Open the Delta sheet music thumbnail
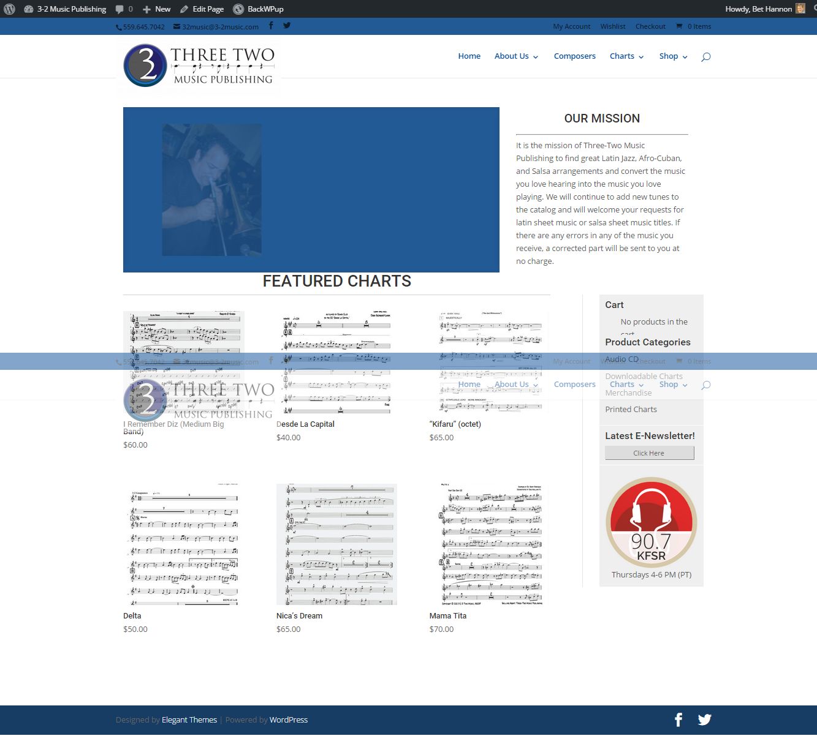Image resolution: width=817 pixels, height=744 pixels. (184, 544)
